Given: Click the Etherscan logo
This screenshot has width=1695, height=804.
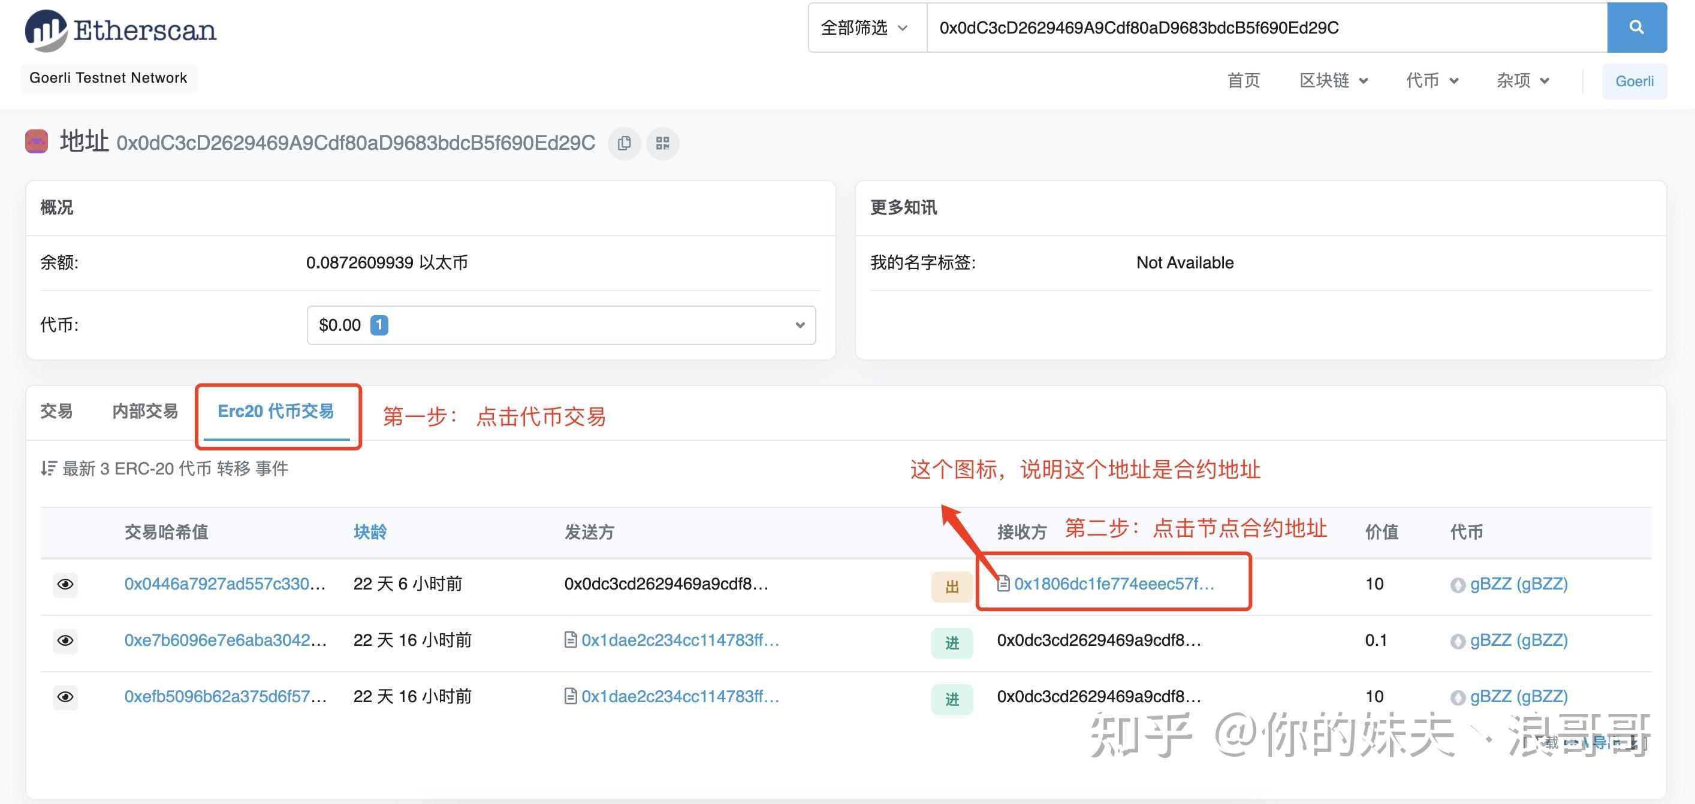Looking at the screenshot, I should (x=120, y=31).
